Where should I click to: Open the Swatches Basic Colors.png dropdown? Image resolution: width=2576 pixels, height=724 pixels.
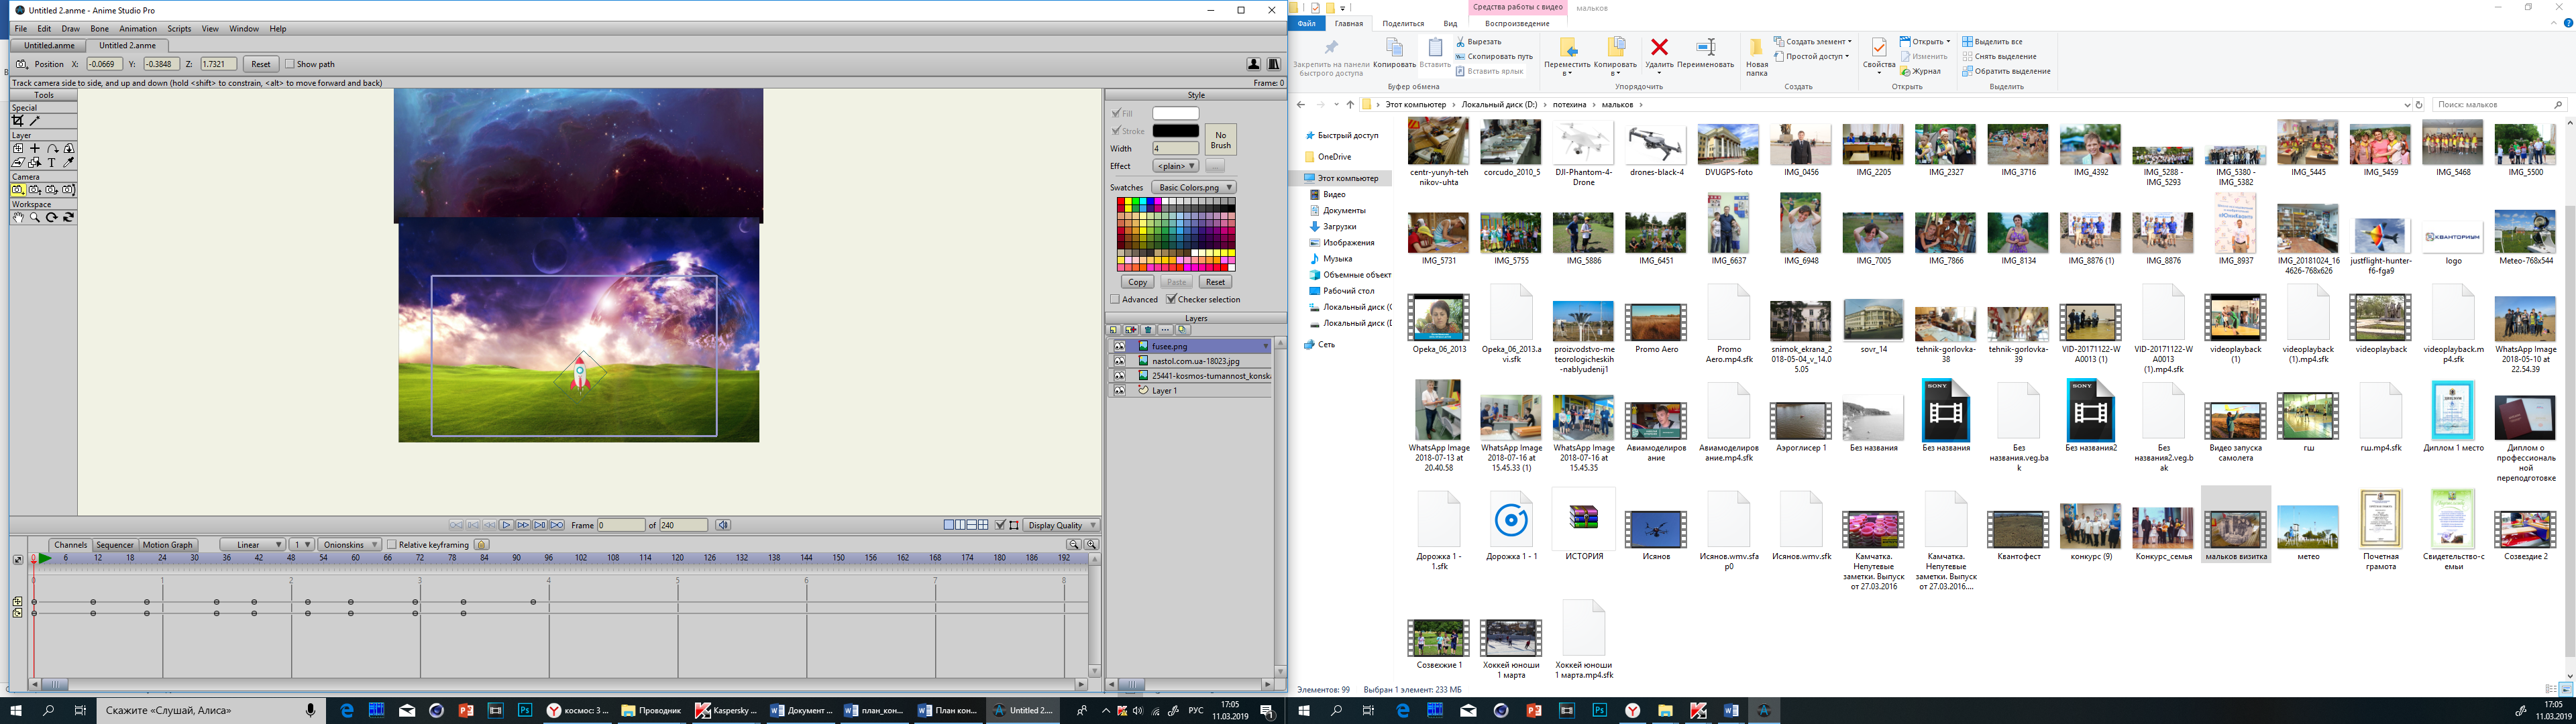click(x=1194, y=187)
